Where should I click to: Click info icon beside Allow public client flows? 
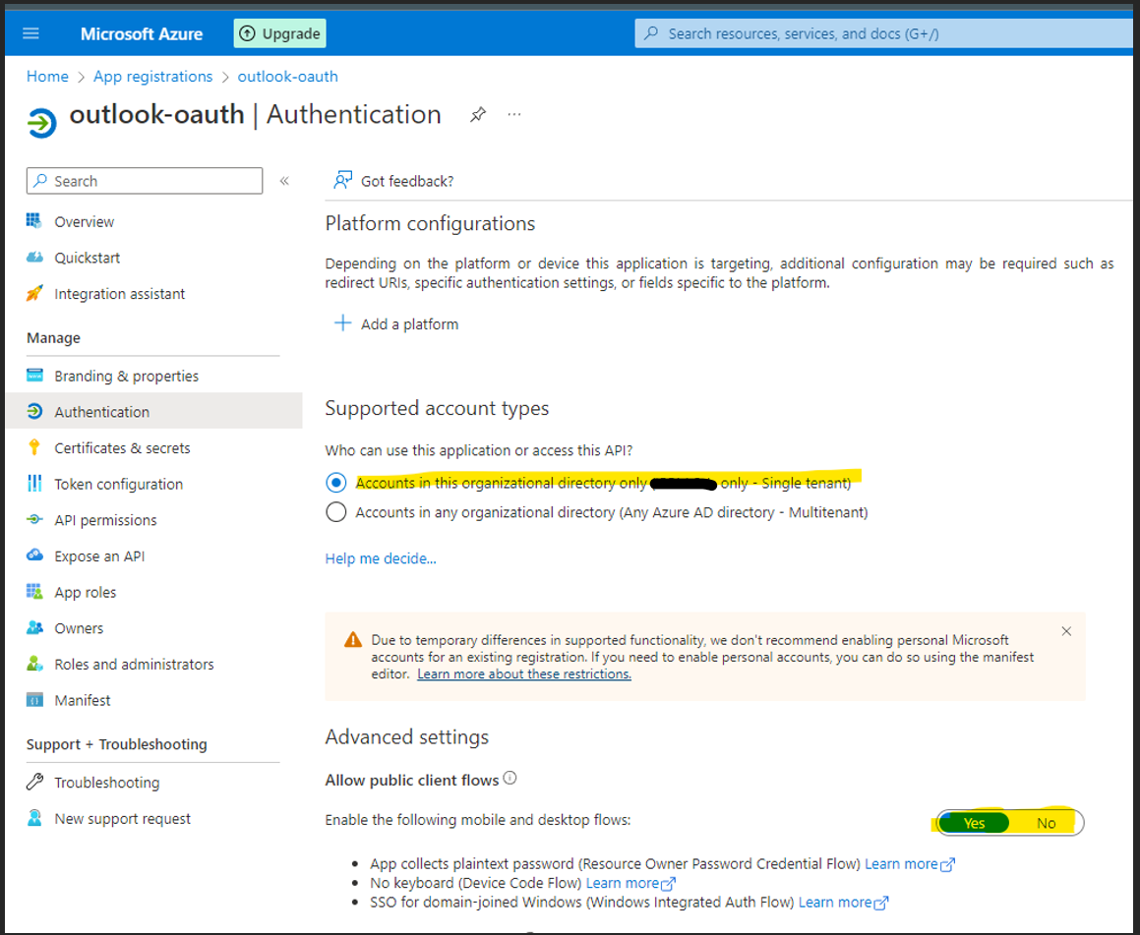[x=510, y=778]
